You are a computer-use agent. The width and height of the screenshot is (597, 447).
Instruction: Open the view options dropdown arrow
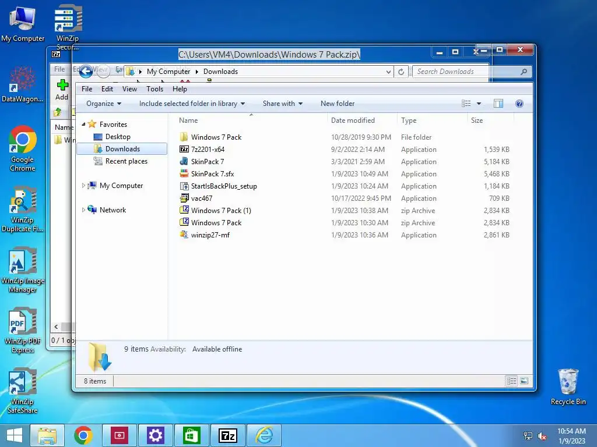coord(479,104)
